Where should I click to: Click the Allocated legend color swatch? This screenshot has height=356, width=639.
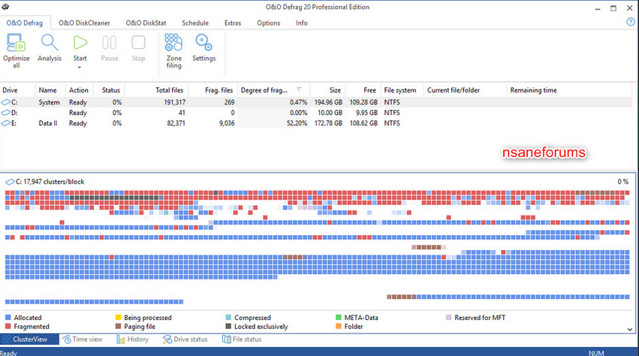point(8,317)
